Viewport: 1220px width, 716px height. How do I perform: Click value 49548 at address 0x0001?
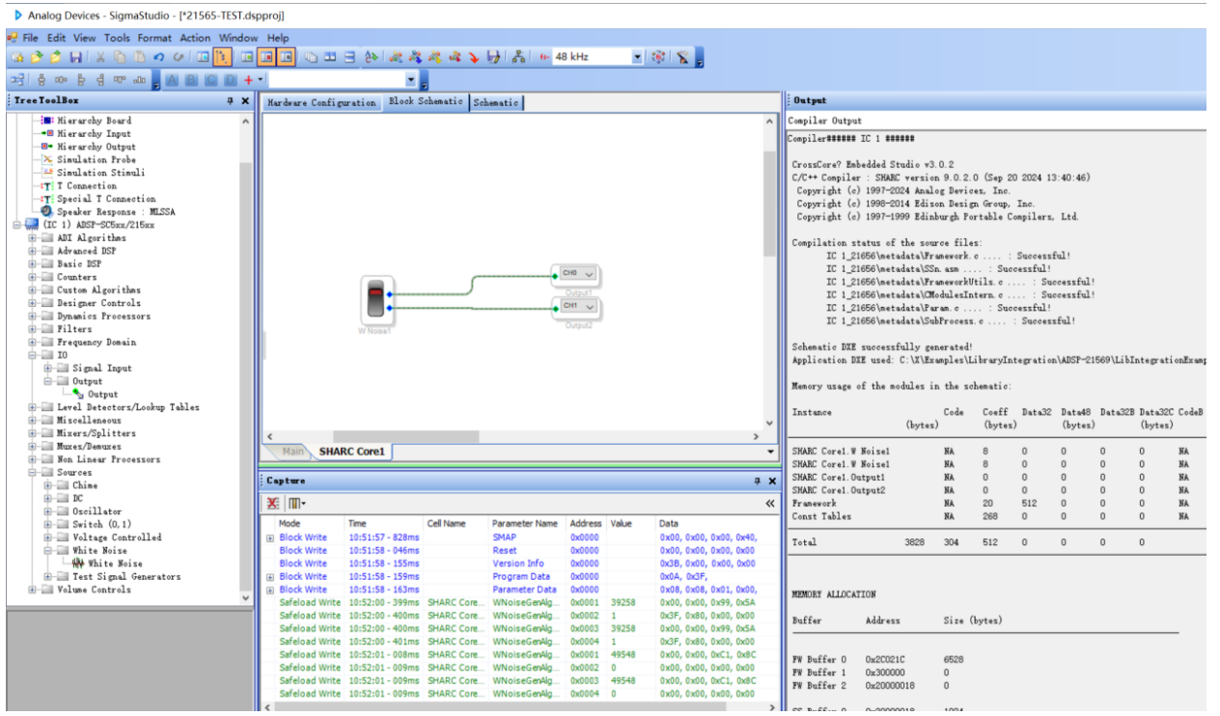(622, 654)
